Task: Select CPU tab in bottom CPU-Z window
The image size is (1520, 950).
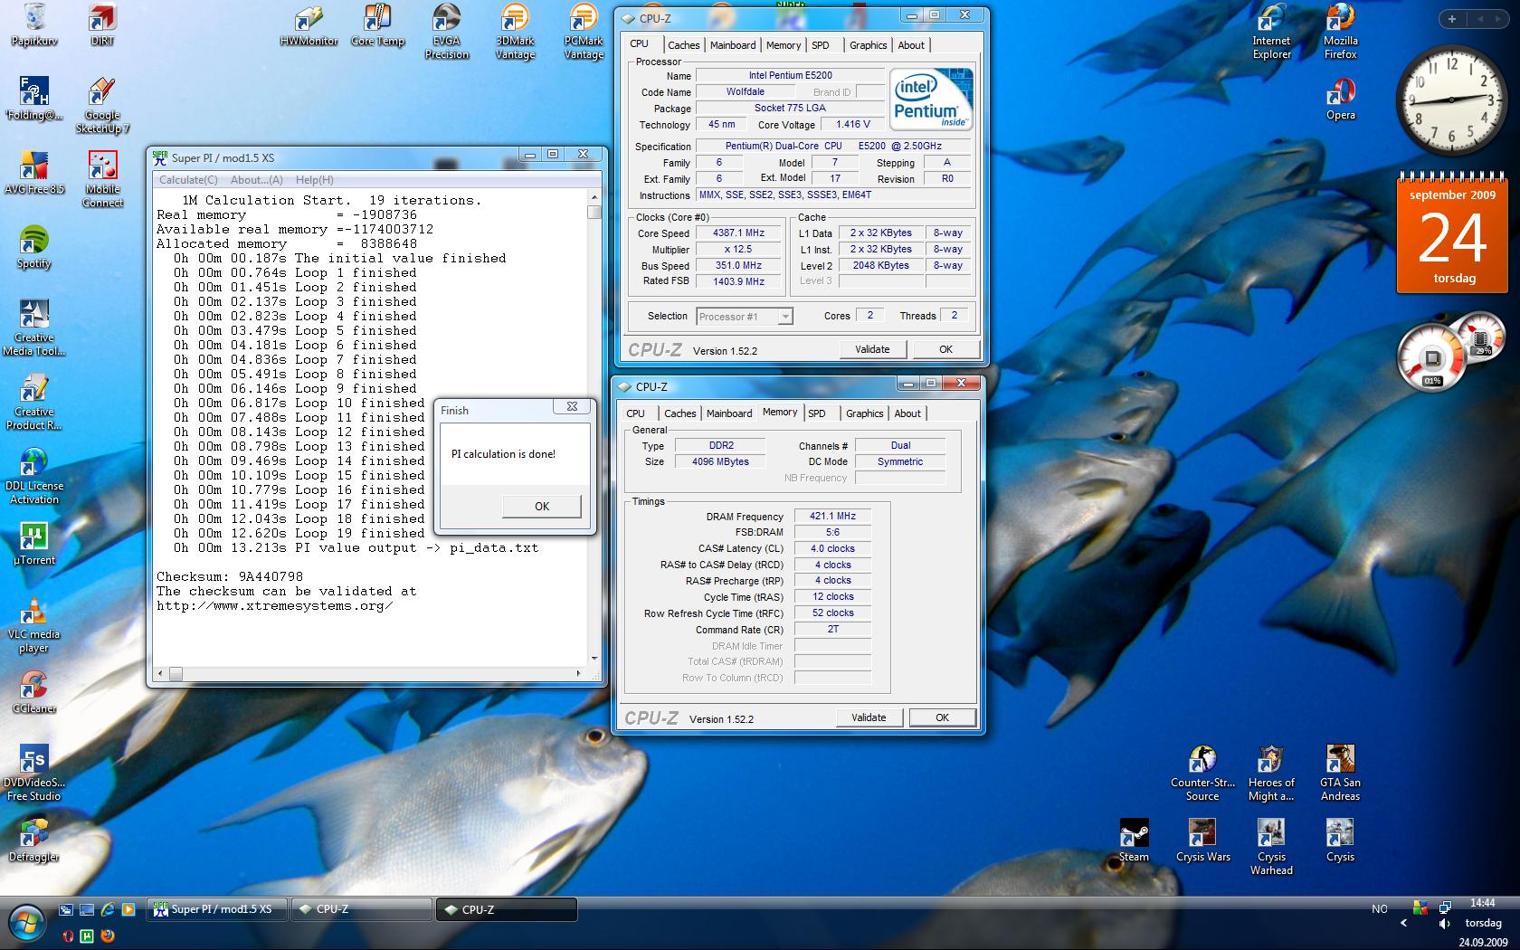Action: pyautogui.click(x=636, y=413)
